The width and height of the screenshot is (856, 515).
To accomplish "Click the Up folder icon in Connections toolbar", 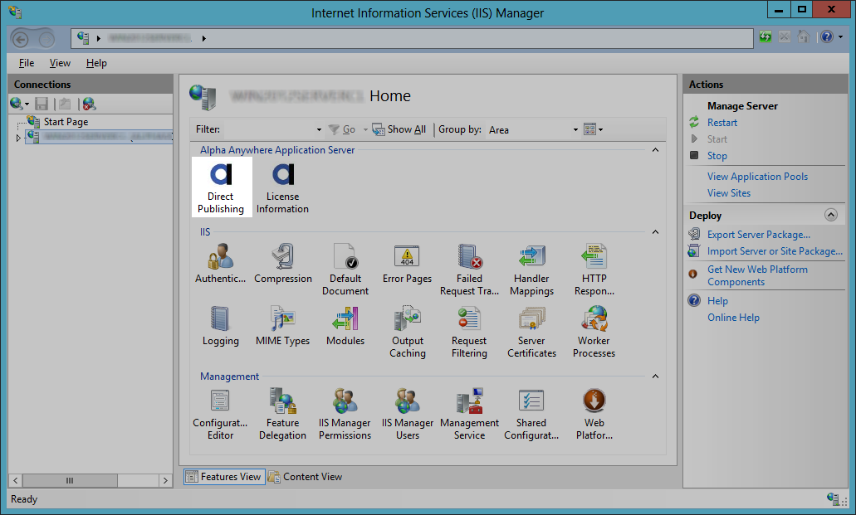I will 65,104.
